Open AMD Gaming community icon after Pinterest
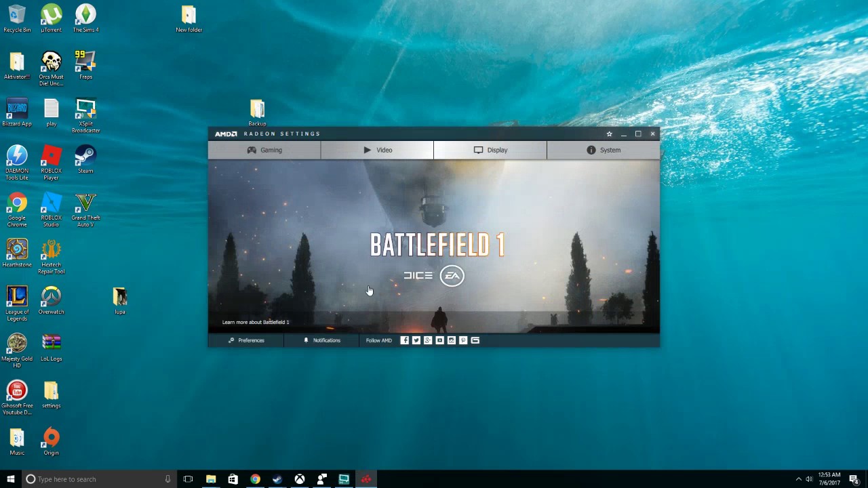The image size is (868, 488). point(475,340)
